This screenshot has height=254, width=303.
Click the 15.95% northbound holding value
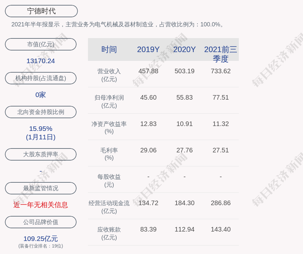point(41,129)
